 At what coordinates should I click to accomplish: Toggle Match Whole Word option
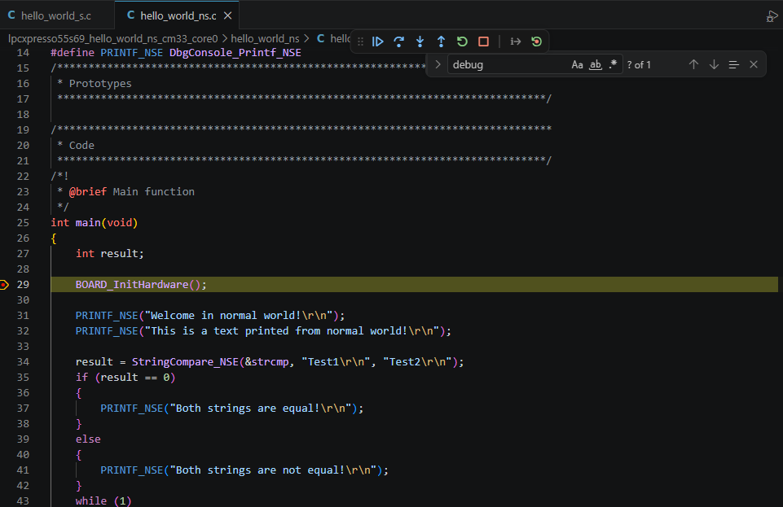tap(595, 65)
